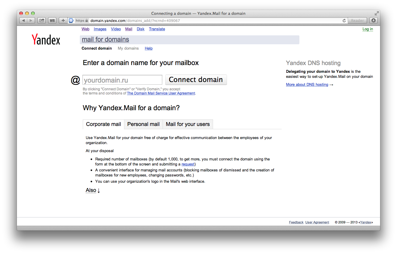Click the Yandex logo
This screenshot has width=397, height=254.
(x=46, y=39)
